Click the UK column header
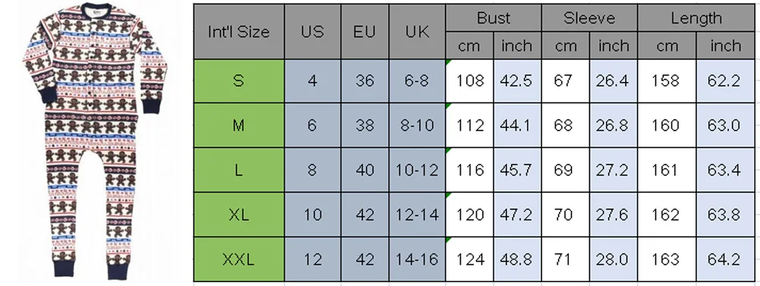Screen dimensions: 760x286 point(418,32)
